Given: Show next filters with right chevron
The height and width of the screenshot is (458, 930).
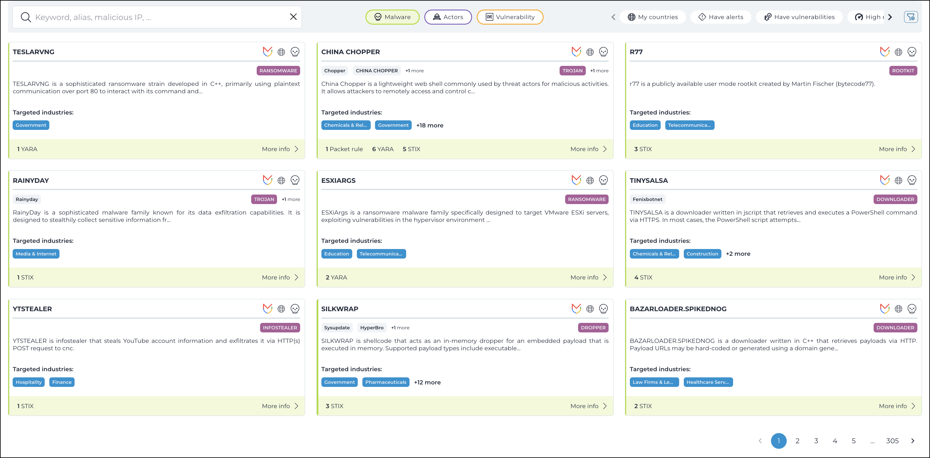Looking at the screenshot, I should (890, 17).
